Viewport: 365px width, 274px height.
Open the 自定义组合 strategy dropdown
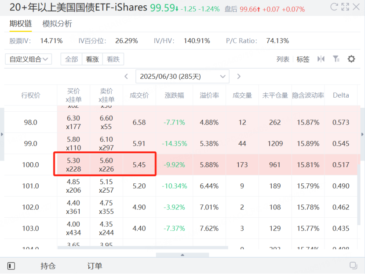[29, 59]
